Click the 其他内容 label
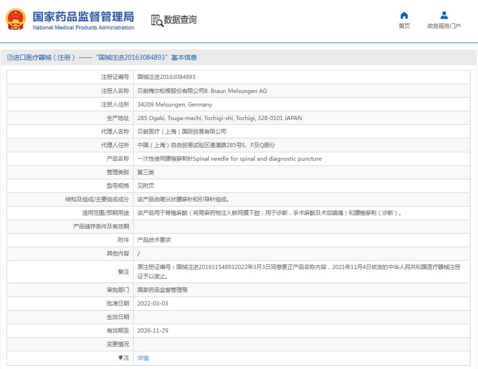The width and height of the screenshot is (478, 369). pyautogui.click(x=118, y=254)
